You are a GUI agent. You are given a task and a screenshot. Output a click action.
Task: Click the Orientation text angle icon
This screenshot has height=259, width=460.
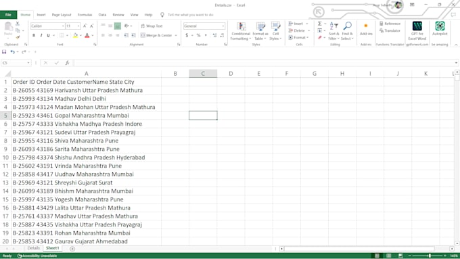pos(127,26)
